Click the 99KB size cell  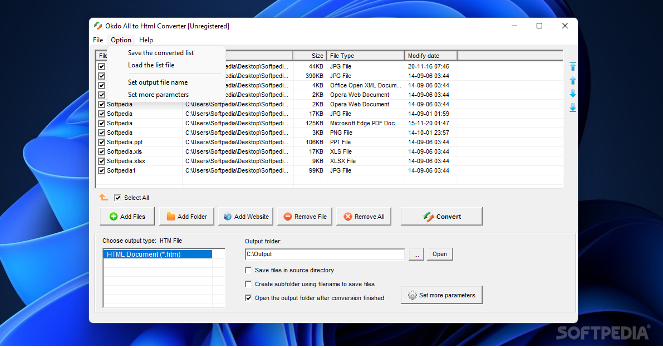click(316, 170)
